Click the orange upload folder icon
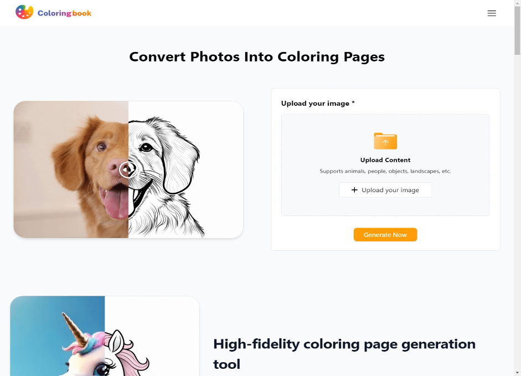 385,141
